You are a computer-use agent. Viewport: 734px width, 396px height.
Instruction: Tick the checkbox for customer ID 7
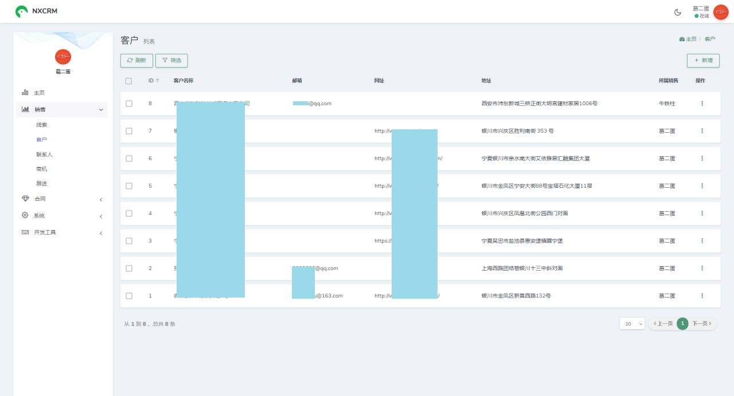coord(128,131)
